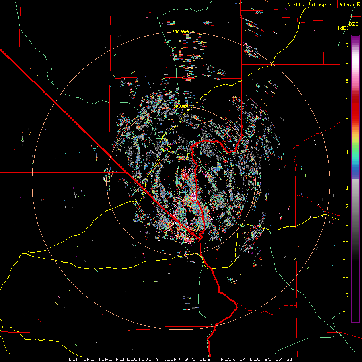Viewport: 362px width, 362px height.
Task: Click the 0 scale label
Action: pyautogui.click(x=347, y=171)
